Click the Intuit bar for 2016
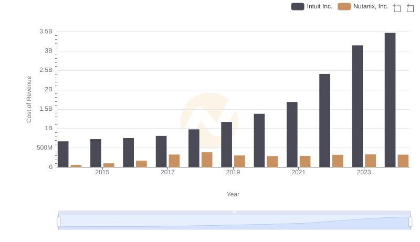 tap(128, 153)
